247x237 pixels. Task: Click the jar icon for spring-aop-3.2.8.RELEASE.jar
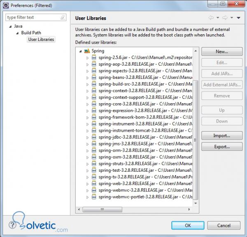94,64
